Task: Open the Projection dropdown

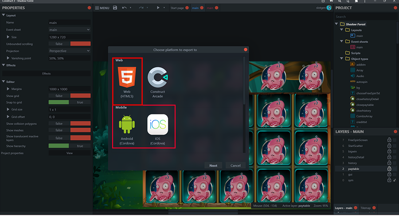Action: click(70, 51)
